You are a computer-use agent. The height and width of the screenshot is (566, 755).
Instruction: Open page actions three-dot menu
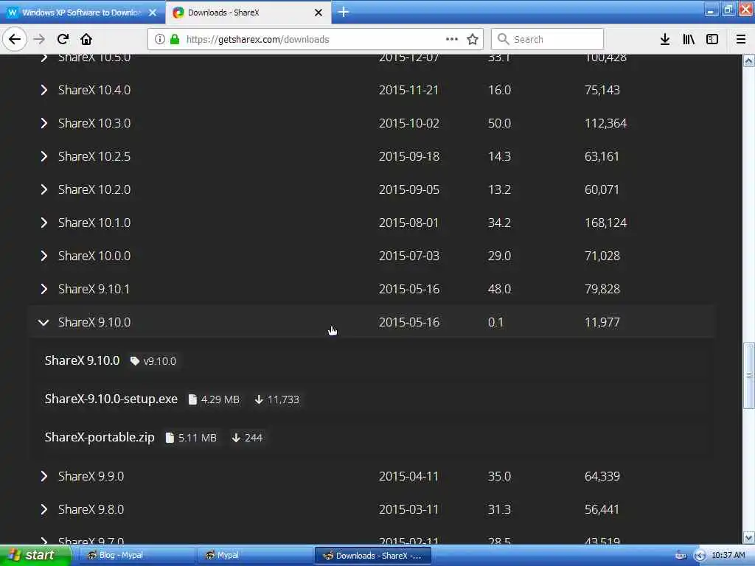tap(452, 40)
